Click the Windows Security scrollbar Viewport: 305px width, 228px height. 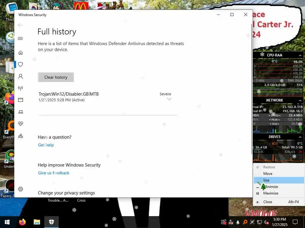tap(252, 89)
